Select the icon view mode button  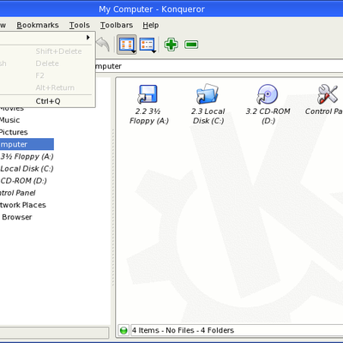(x=127, y=45)
